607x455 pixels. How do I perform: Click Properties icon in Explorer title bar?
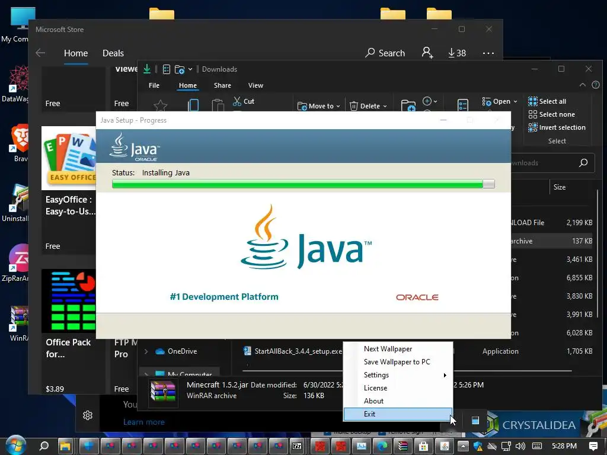[x=167, y=69]
